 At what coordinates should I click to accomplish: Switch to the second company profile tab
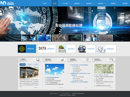[x=29, y=65]
